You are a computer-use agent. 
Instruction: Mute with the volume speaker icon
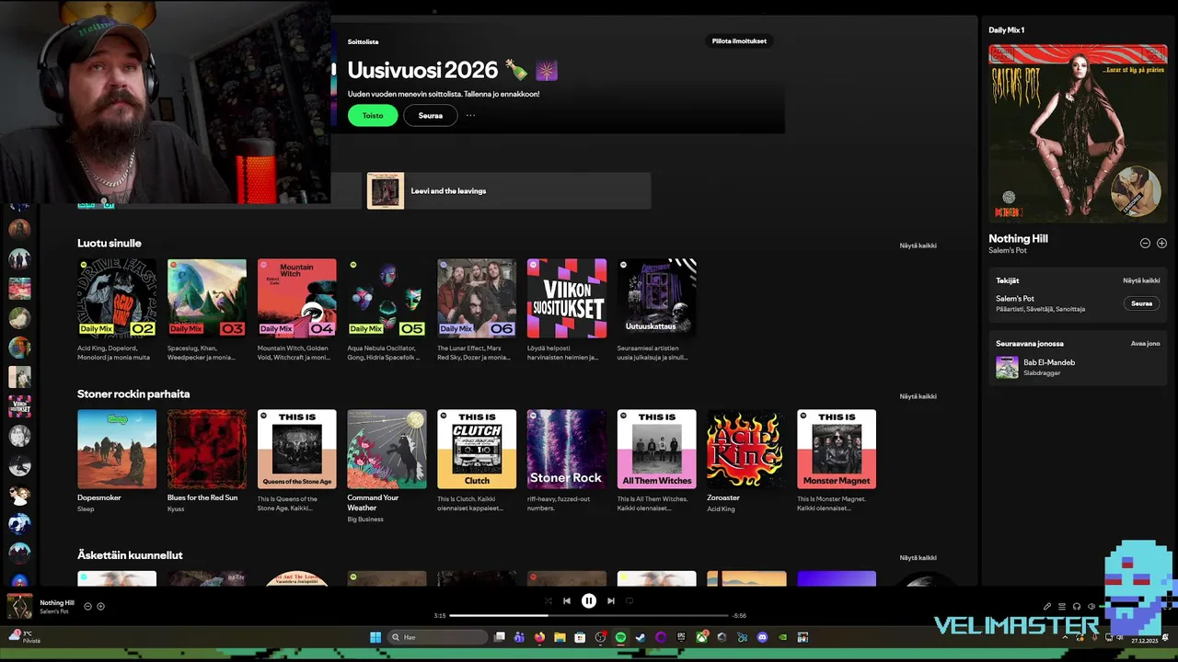(x=1091, y=607)
